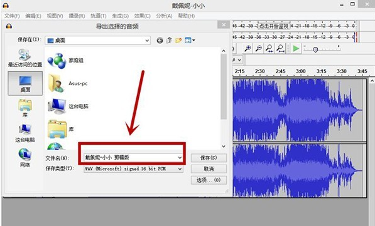Select 网络 in the places sidebar
The image size is (375, 226).
tap(25, 158)
